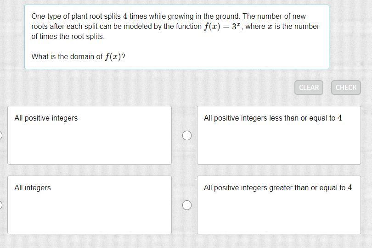The height and width of the screenshot is (248, 372).
Task: Click empty area inside 'All integers' card
Action: (90, 213)
